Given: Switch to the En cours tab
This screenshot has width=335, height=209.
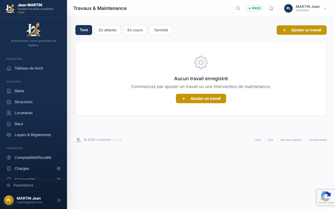Looking at the screenshot, I should pos(135,30).
